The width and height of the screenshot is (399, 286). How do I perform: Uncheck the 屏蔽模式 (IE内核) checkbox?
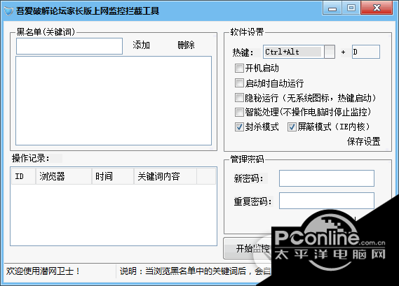(292, 127)
